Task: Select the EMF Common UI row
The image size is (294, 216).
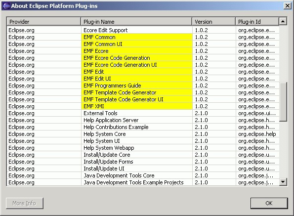Action: point(143,44)
